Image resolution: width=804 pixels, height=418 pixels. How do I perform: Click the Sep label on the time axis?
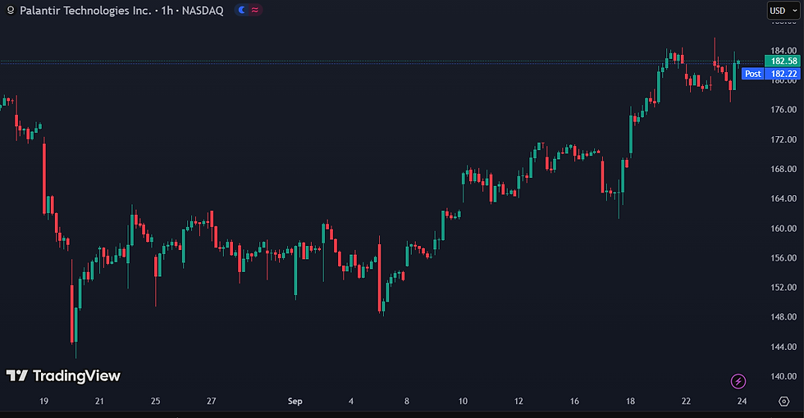click(295, 401)
